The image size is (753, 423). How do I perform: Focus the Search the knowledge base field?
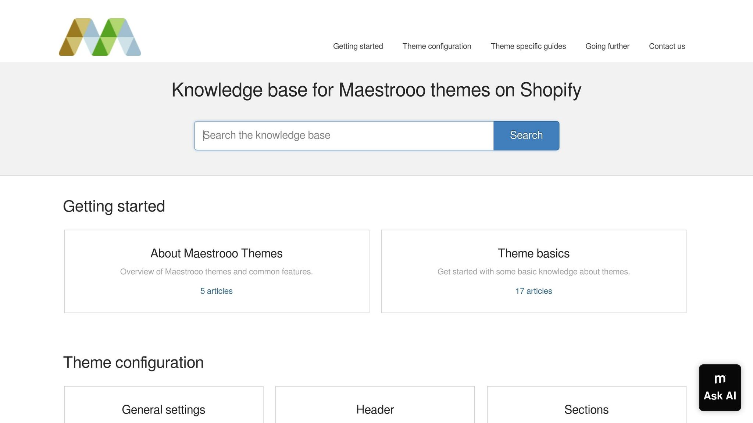pos(344,135)
